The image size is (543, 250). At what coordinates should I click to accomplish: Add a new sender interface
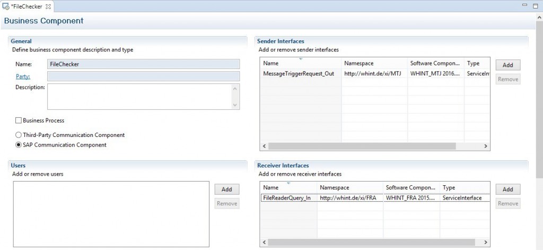[507, 65]
